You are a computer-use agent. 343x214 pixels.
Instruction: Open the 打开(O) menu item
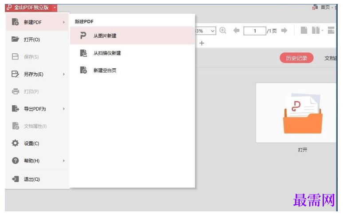[x=37, y=40]
